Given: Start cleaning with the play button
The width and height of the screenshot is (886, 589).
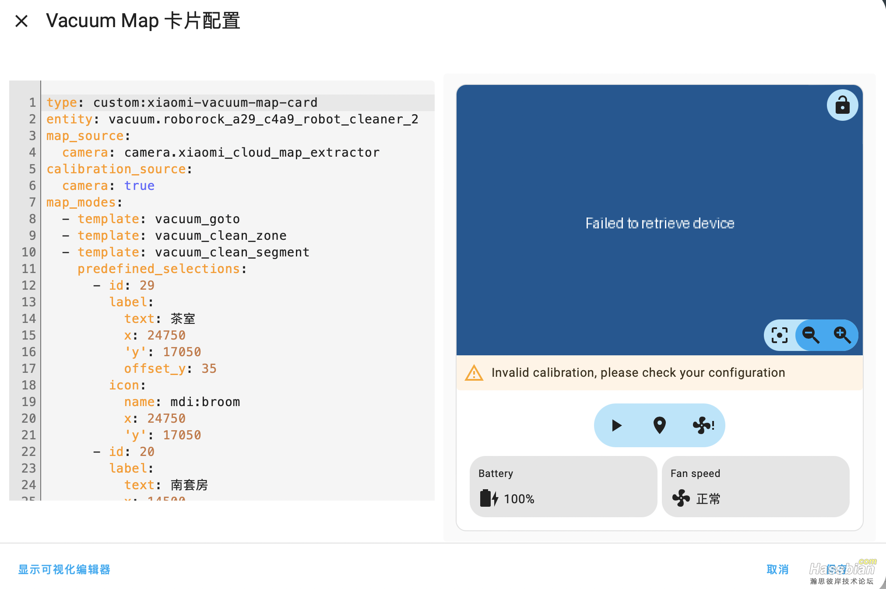Looking at the screenshot, I should (616, 425).
